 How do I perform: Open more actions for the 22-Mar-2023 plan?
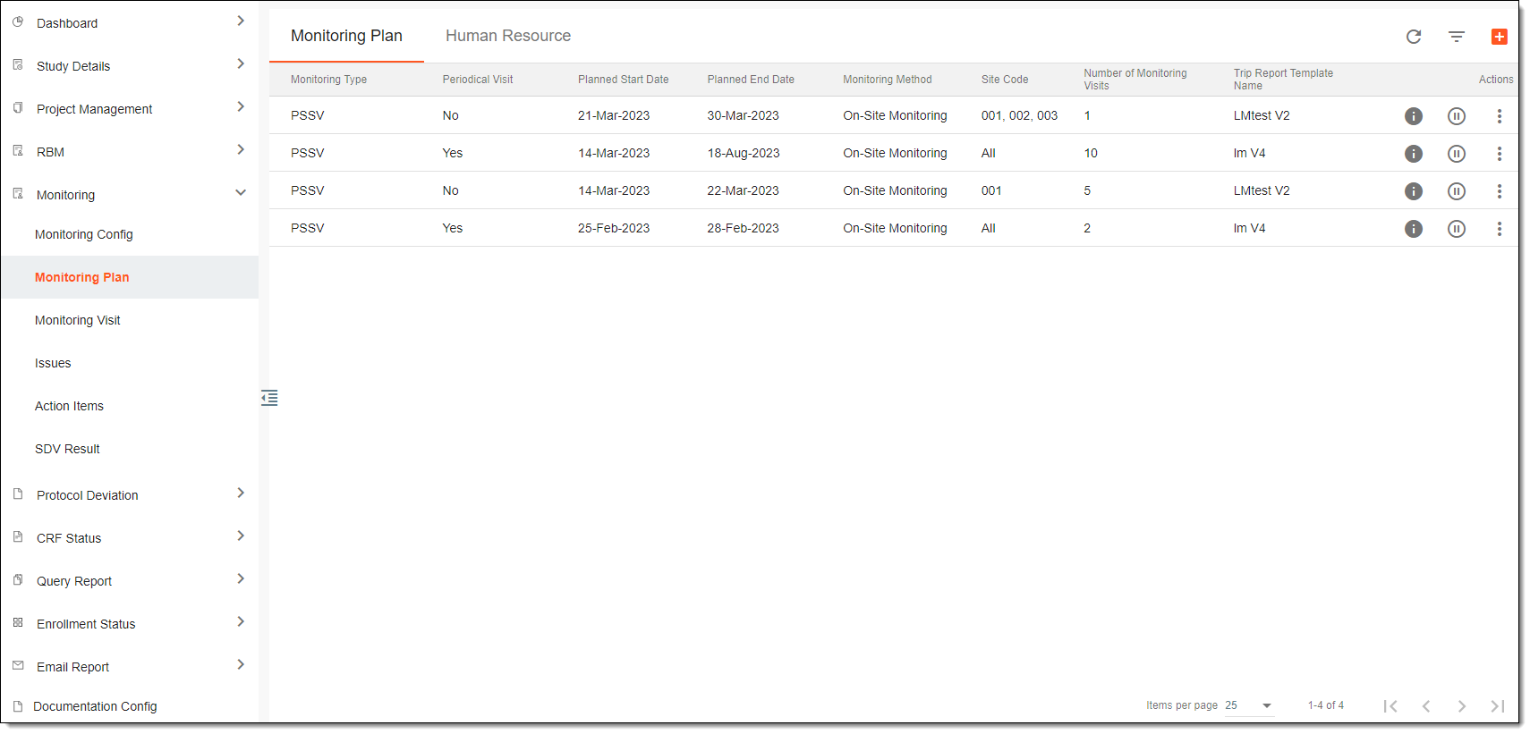1500,191
